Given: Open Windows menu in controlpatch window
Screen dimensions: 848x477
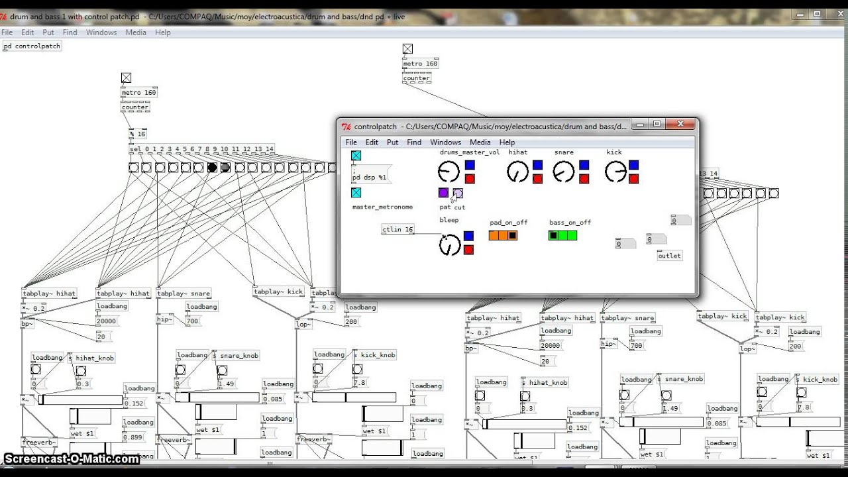Looking at the screenshot, I should [x=445, y=142].
